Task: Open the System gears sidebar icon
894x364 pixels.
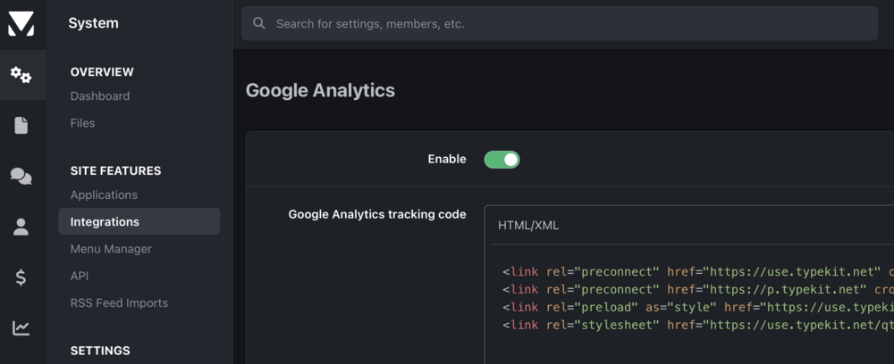Action: [x=21, y=75]
